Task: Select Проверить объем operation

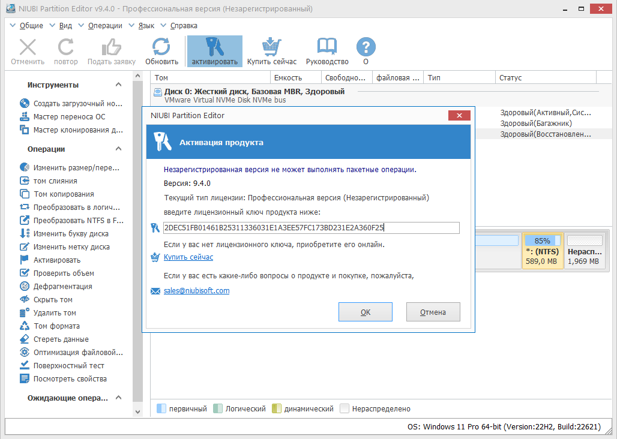Action: (x=56, y=273)
